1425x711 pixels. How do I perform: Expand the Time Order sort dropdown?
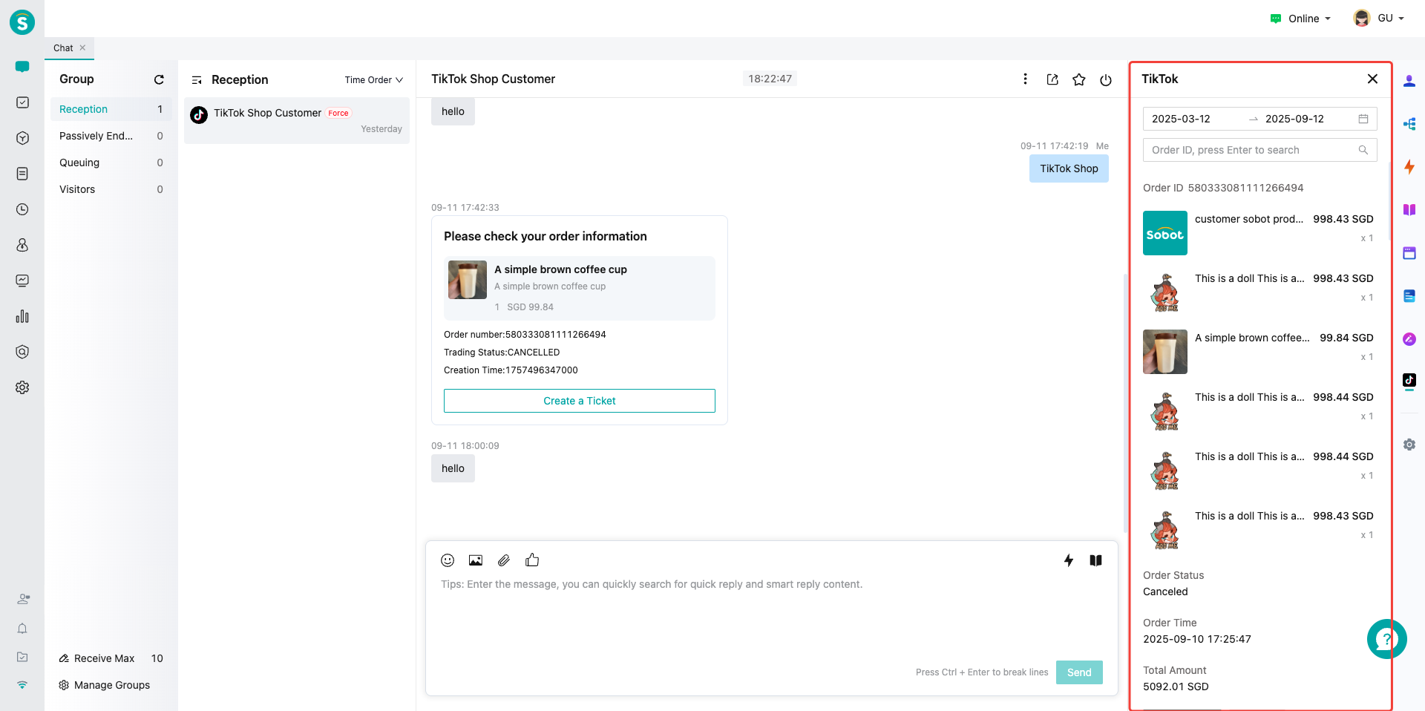(x=373, y=80)
